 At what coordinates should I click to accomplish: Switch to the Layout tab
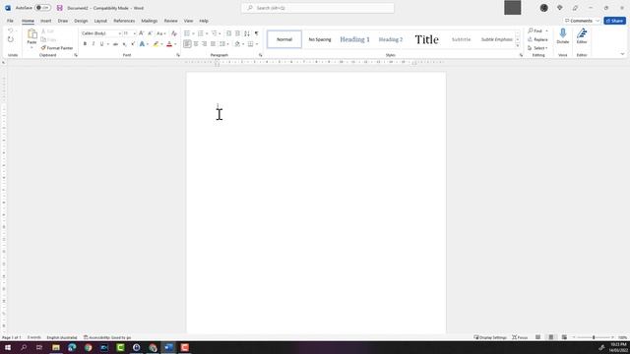[x=100, y=21]
